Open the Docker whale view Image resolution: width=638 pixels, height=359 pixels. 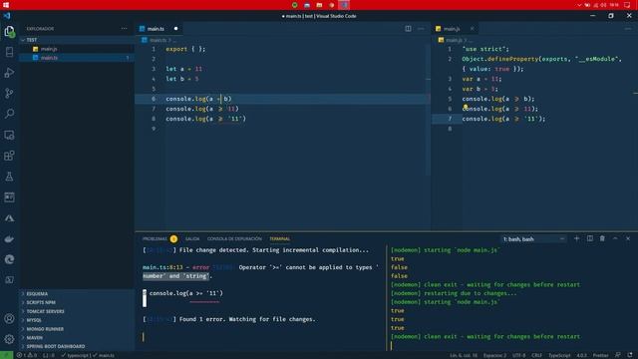click(x=9, y=239)
